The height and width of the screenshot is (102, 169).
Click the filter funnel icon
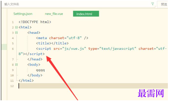pos(153,4)
